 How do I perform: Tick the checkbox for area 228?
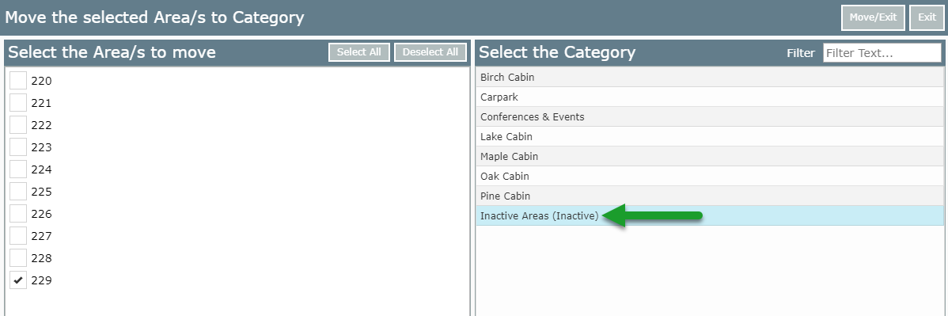(x=18, y=258)
